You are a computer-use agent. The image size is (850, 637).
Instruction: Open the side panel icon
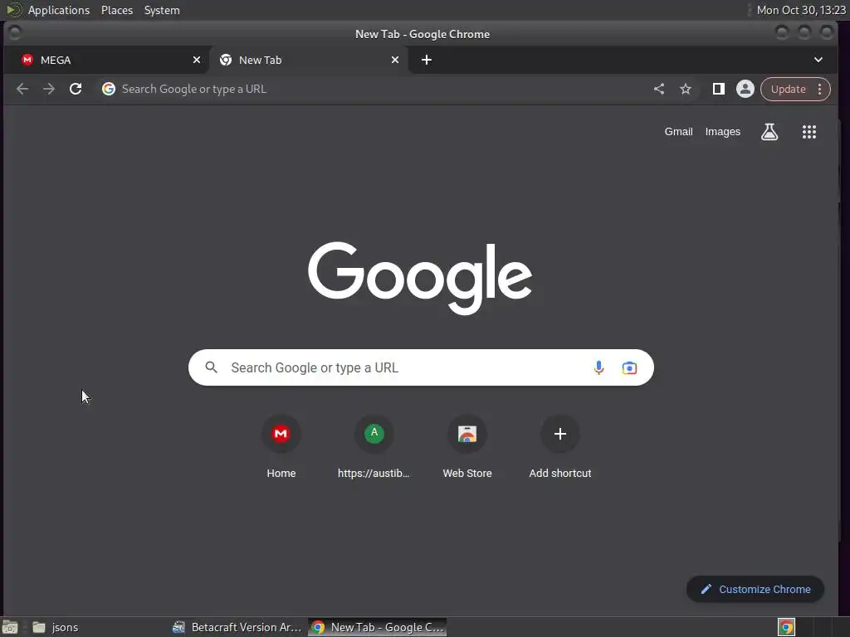point(719,89)
